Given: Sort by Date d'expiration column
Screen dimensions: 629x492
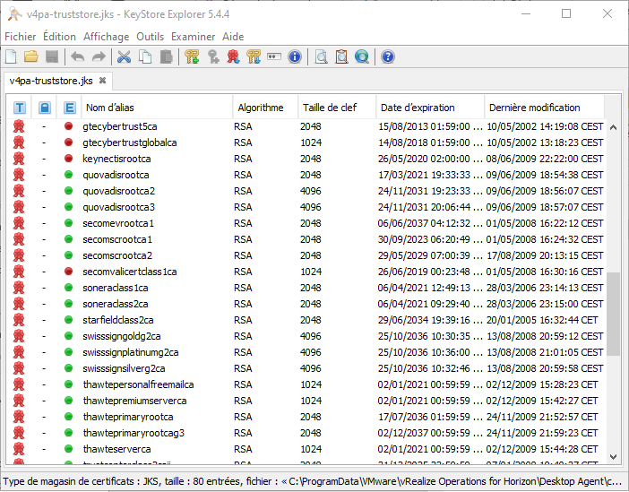Looking at the screenshot, I should click(430, 108).
